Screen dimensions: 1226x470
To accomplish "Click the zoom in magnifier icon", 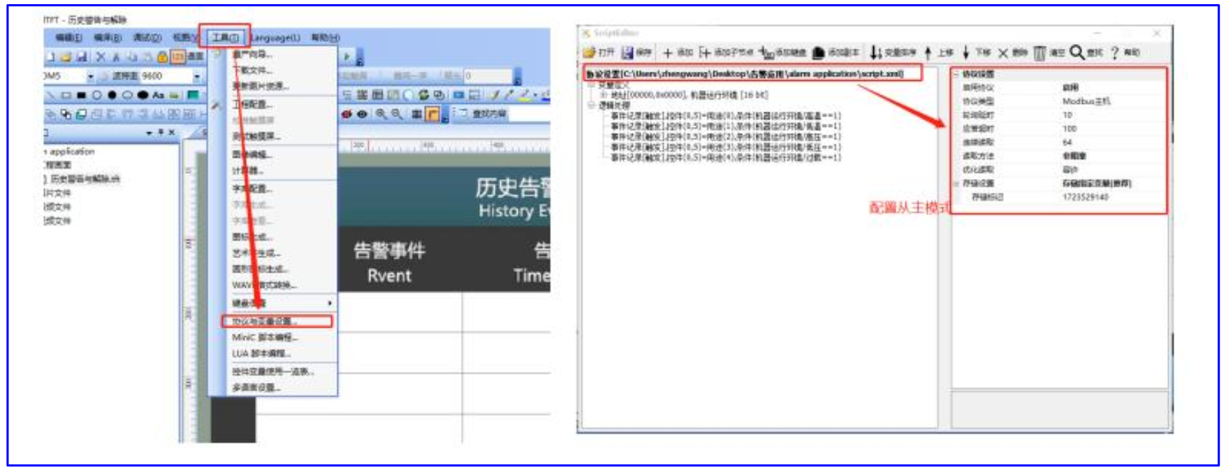I will pyautogui.click(x=381, y=114).
